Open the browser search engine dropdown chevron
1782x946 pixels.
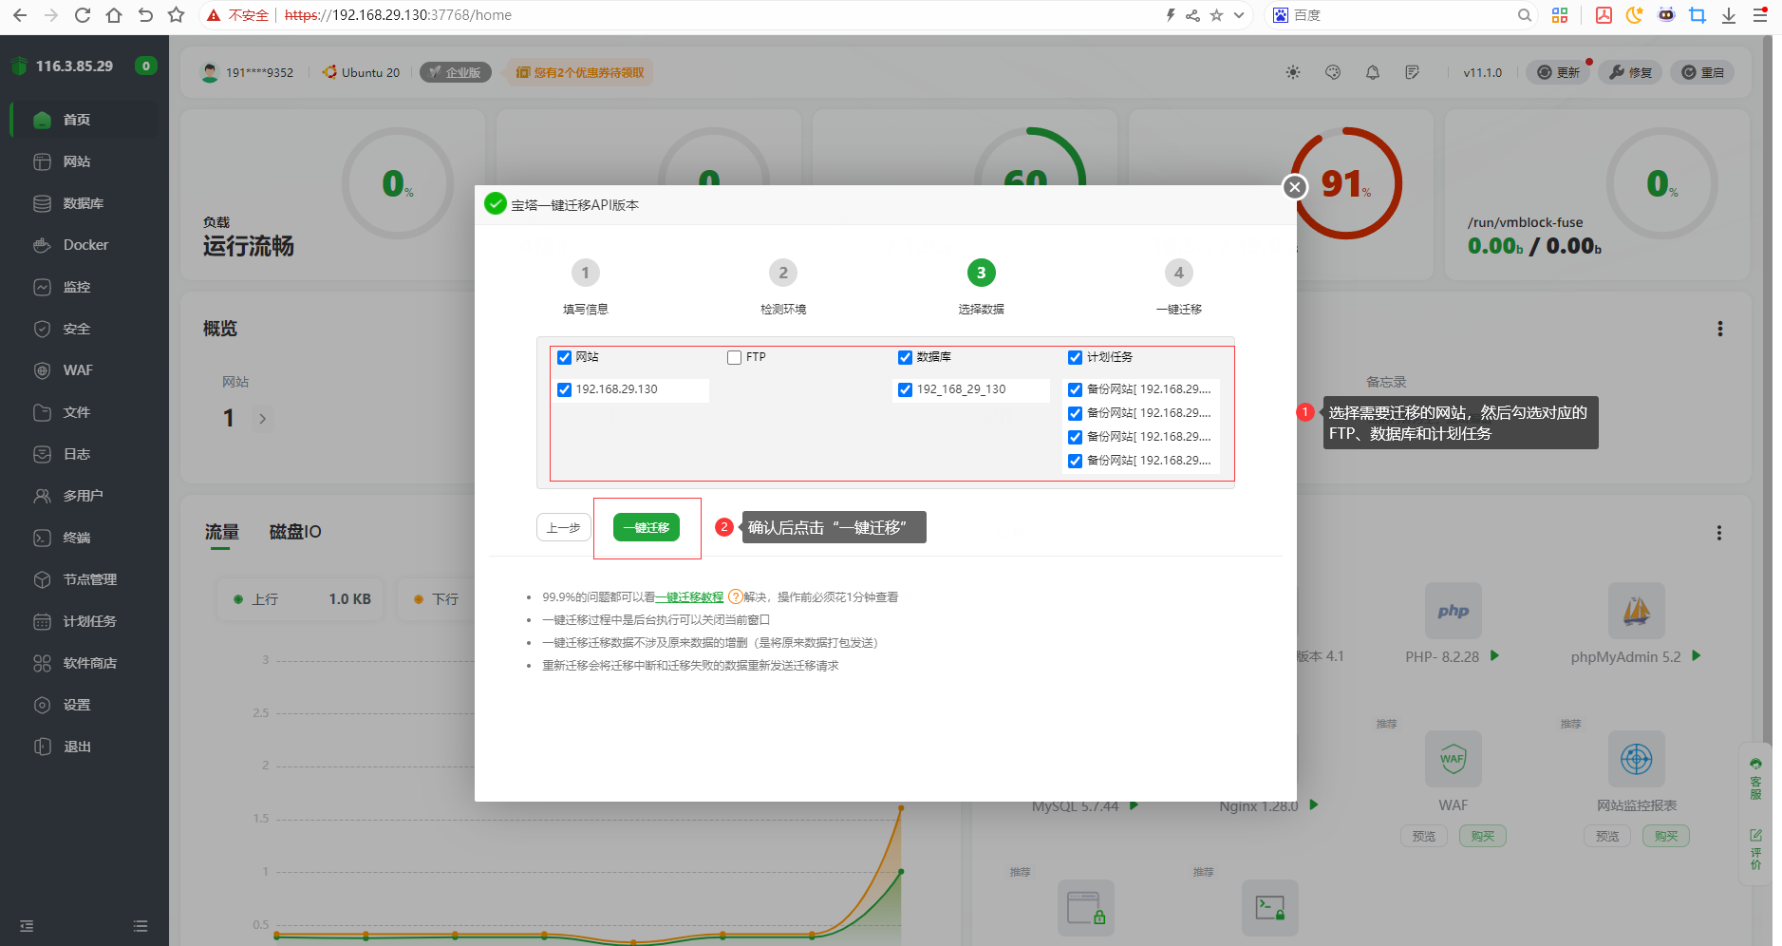click(x=1238, y=14)
